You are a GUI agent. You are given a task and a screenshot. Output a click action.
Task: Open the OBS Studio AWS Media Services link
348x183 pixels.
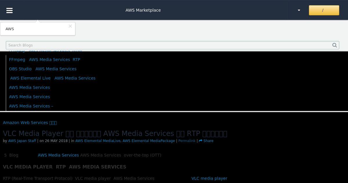coord(43,69)
